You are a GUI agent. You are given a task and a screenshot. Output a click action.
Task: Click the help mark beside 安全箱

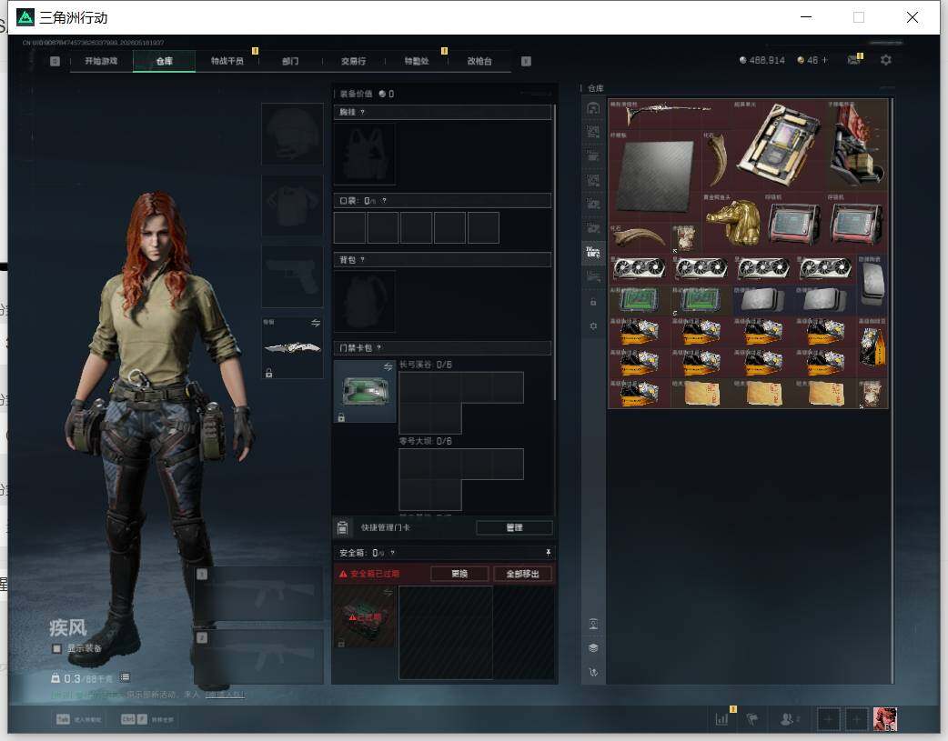(x=392, y=553)
